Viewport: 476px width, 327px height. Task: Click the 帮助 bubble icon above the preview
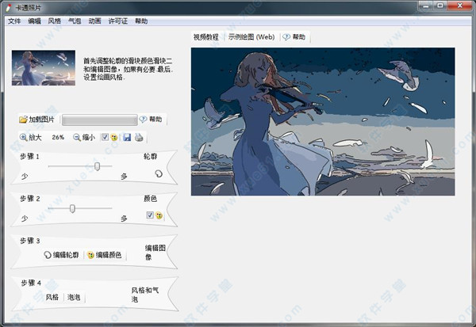click(x=286, y=37)
